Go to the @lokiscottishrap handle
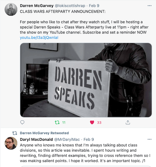The width and height of the screenshot is (156, 167). coord(70,6)
